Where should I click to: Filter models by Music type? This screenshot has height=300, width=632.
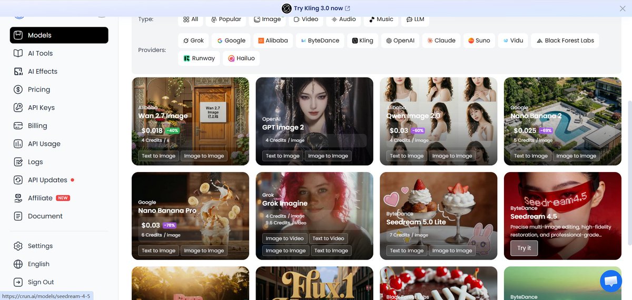pyautogui.click(x=381, y=19)
